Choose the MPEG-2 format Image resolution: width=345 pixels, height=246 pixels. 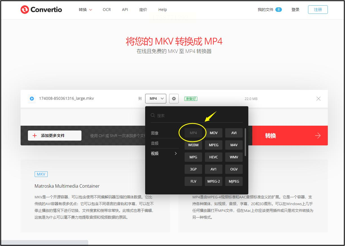click(214, 181)
